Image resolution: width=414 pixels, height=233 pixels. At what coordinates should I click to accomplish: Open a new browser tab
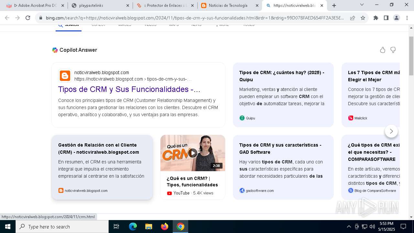coord(334,6)
